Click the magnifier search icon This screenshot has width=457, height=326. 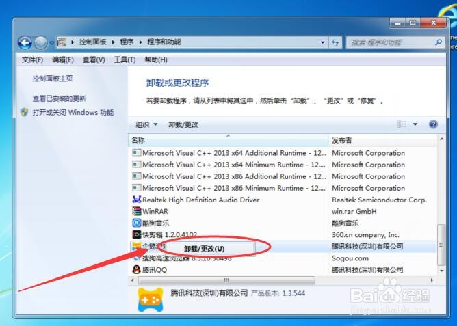(439, 42)
